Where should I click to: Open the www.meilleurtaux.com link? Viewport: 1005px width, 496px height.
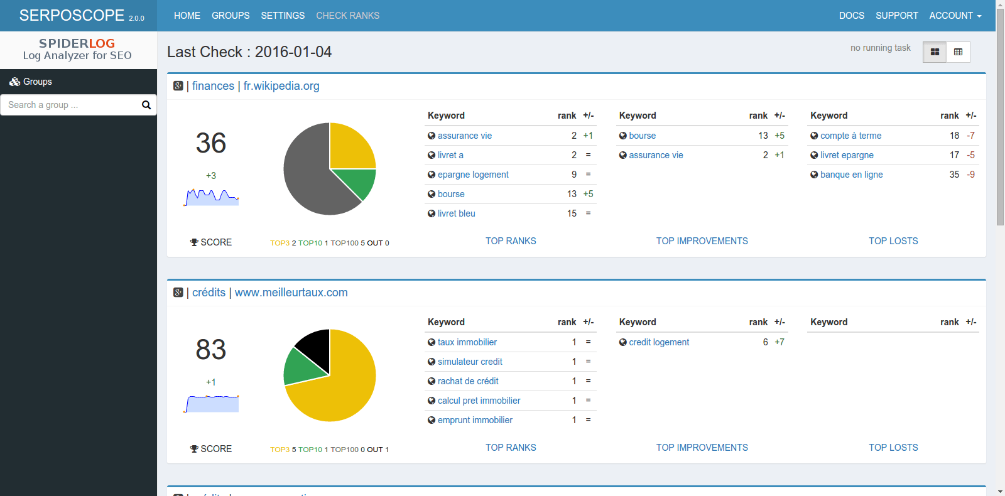[x=291, y=293]
